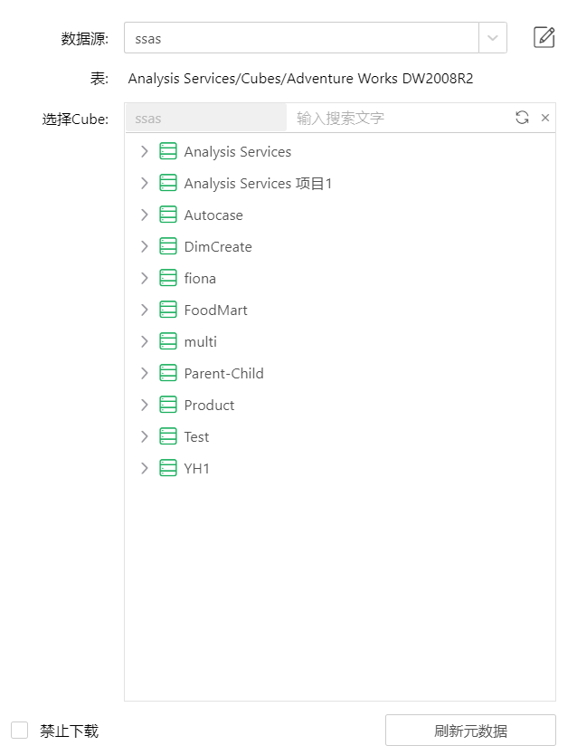This screenshot has width=577, height=755.
Task: Click the FoodMart database icon
Action: coord(168,310)
